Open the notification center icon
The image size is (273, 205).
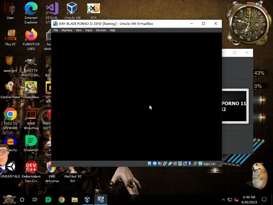[x=264, y=200]
